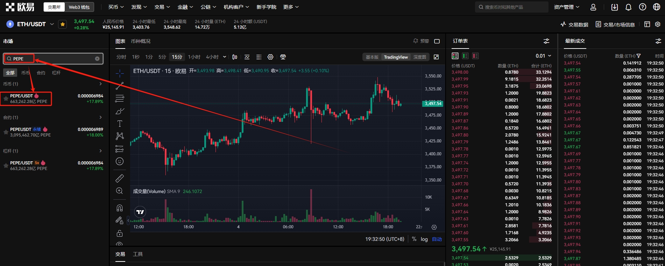The width and height of the screenshot is (665, 266).
Task: Toggle lock all drawings
Action: click(x=120, y=233)
